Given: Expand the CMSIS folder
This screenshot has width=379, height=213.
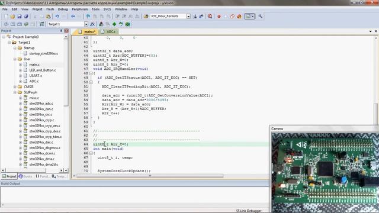Looking at the screenshot, I should [x=15, y=87].
